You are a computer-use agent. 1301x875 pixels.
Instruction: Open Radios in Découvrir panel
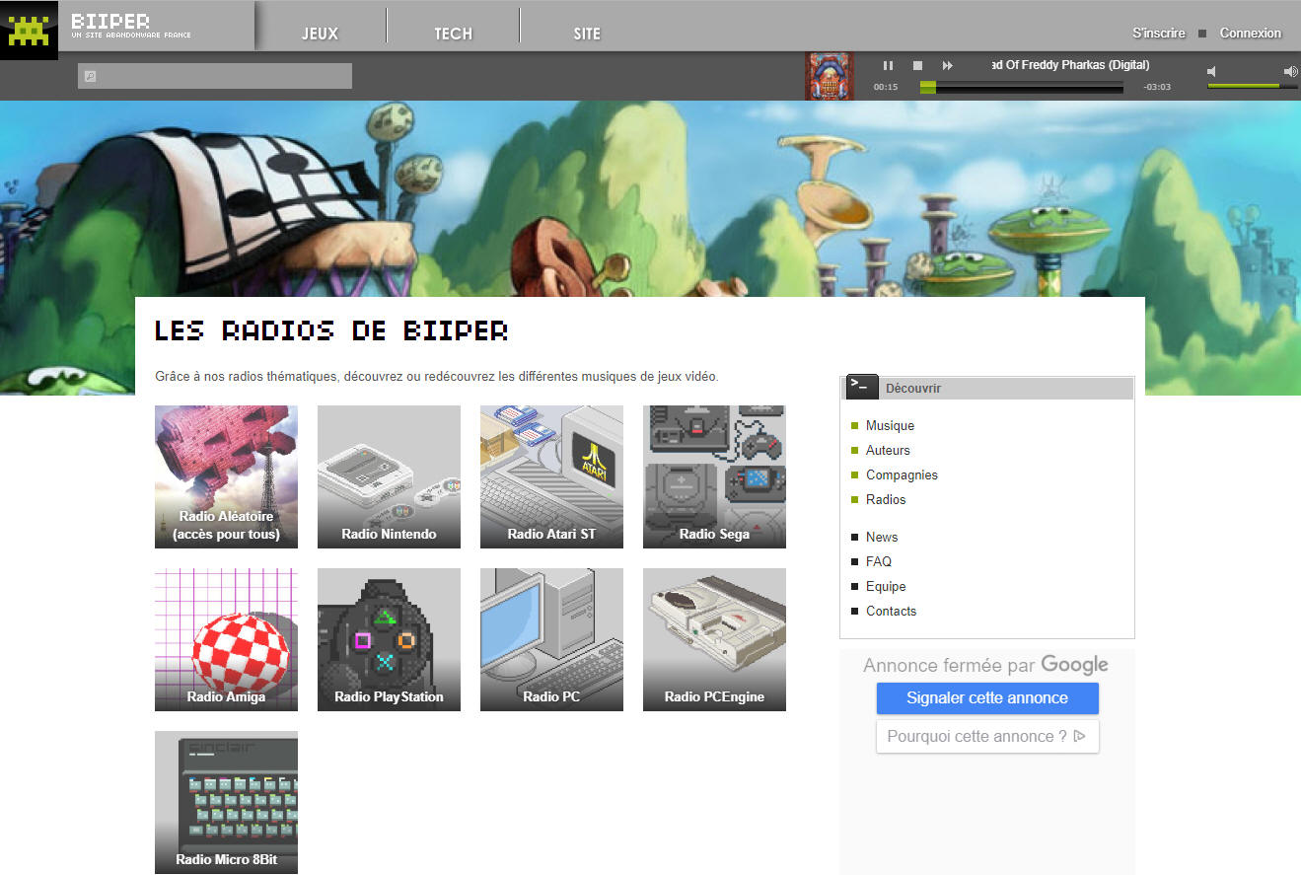(886, 499)
